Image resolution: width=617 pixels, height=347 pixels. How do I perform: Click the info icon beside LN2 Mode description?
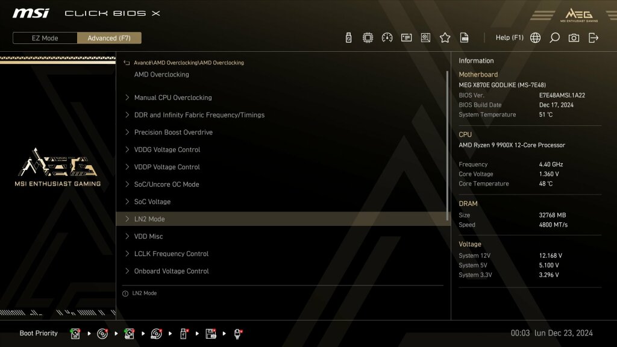pos(125,293)
